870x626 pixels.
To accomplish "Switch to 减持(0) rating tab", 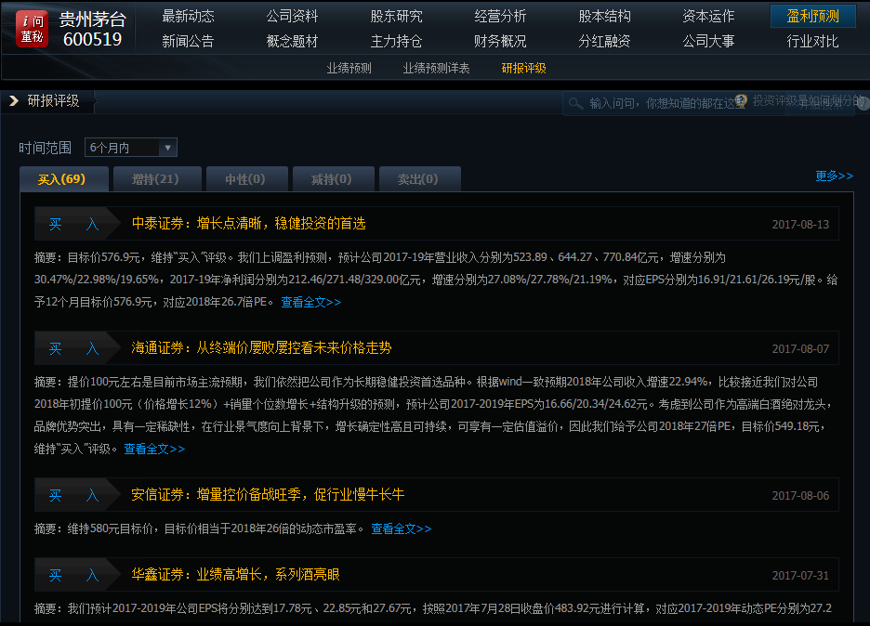I will coord(334,179).
